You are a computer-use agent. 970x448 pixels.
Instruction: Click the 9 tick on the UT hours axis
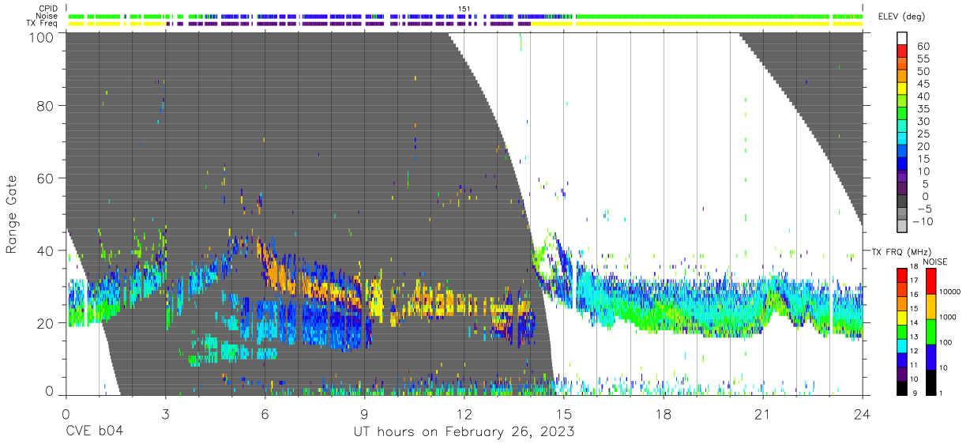[x=364, y=414]
